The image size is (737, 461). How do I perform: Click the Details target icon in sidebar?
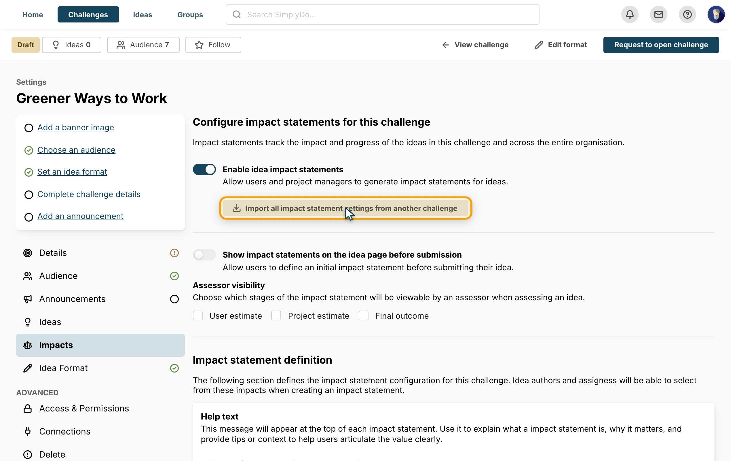tap(28, 253)
